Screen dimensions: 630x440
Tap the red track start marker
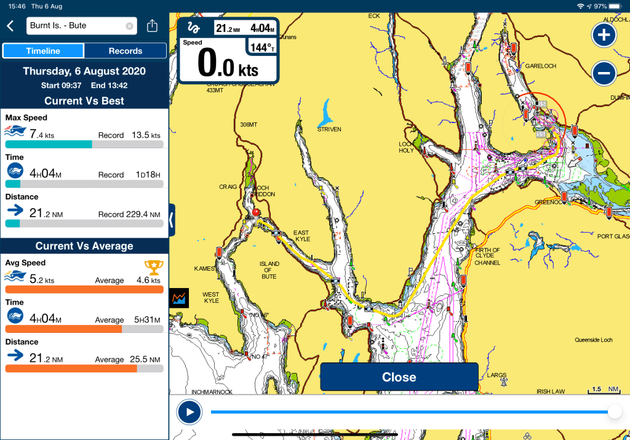point(254,214)
